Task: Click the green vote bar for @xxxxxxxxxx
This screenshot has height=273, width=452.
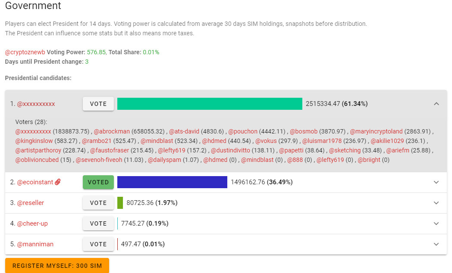Action: click(210, 104)
